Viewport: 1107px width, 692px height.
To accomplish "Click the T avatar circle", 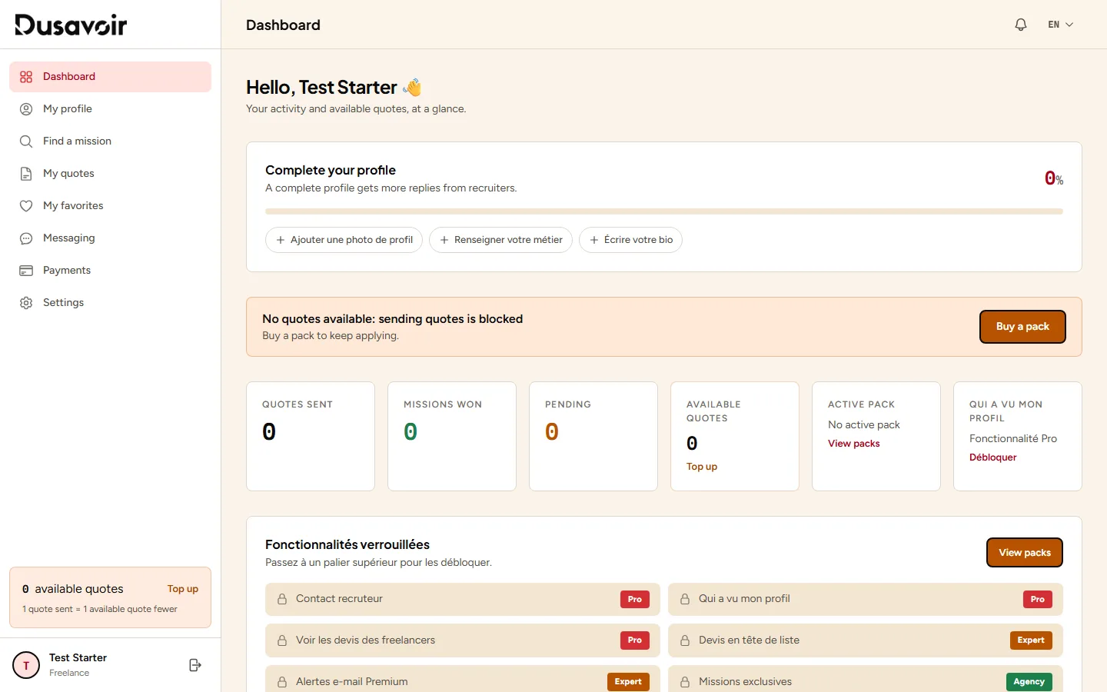I will coord(26,665).
